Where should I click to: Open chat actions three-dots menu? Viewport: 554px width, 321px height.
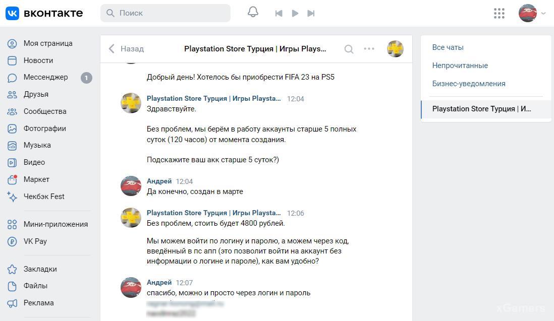point(369,49)
